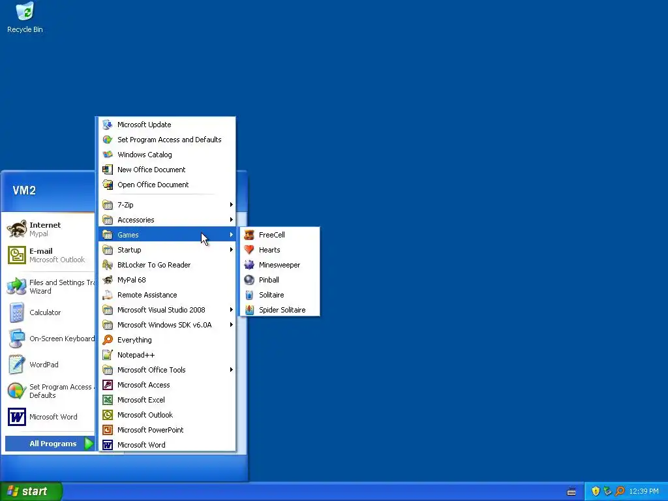Click the 12:39 PM taskbar clock
The height and width of the screenshot is (501, 668).
[x=644, y=491]
